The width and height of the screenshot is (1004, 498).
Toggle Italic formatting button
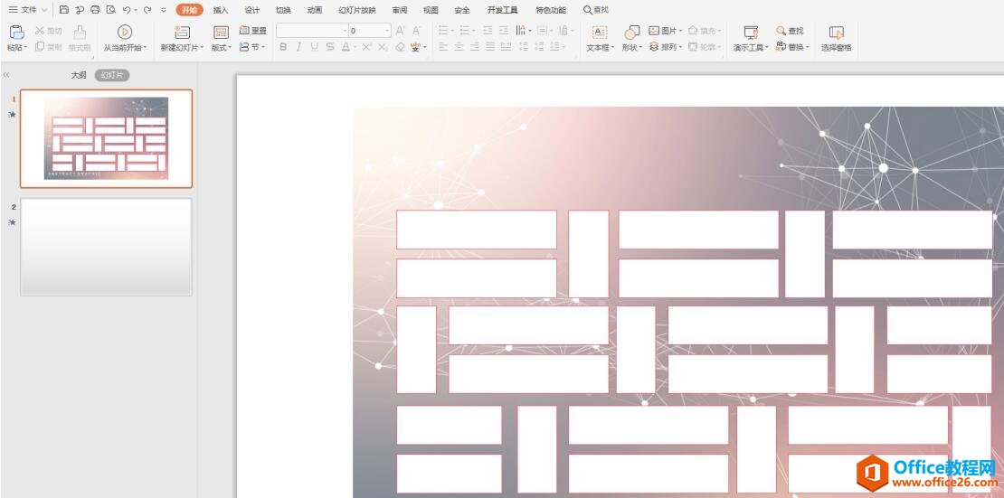tap(298, 47)
